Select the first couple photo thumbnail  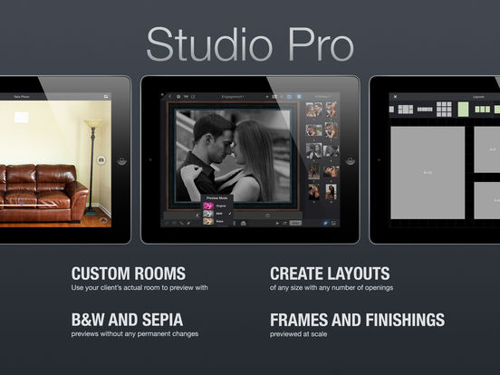click(x=313, y=110)
